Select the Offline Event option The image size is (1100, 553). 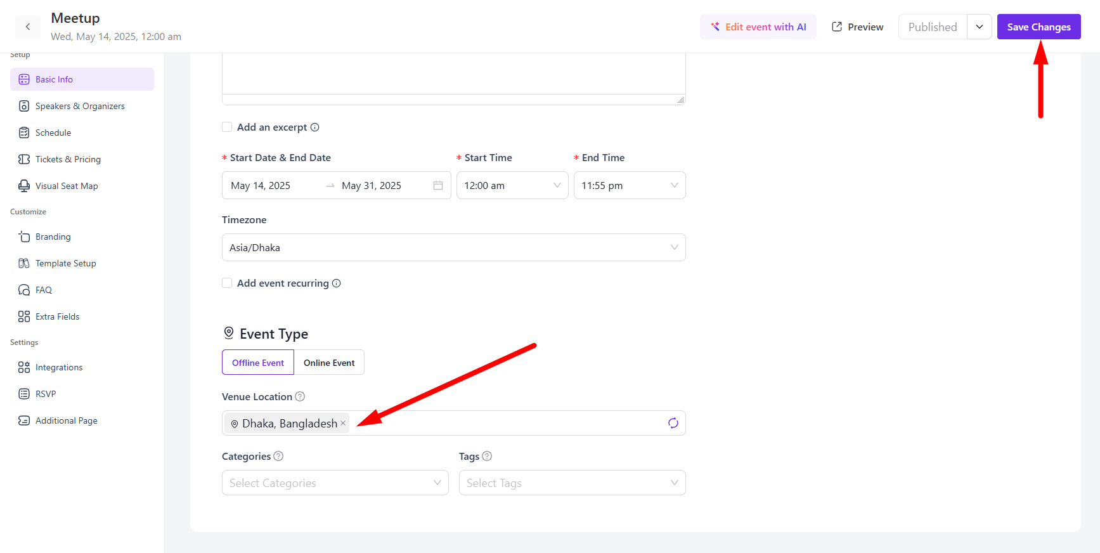point(258,362)
